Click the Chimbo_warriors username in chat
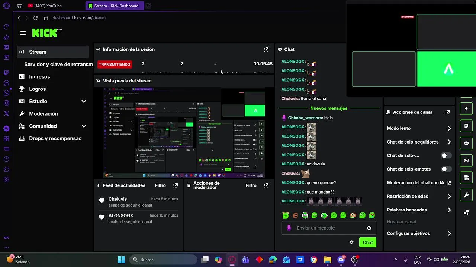Screen dimensions: 476x267 tap(305, 118)
